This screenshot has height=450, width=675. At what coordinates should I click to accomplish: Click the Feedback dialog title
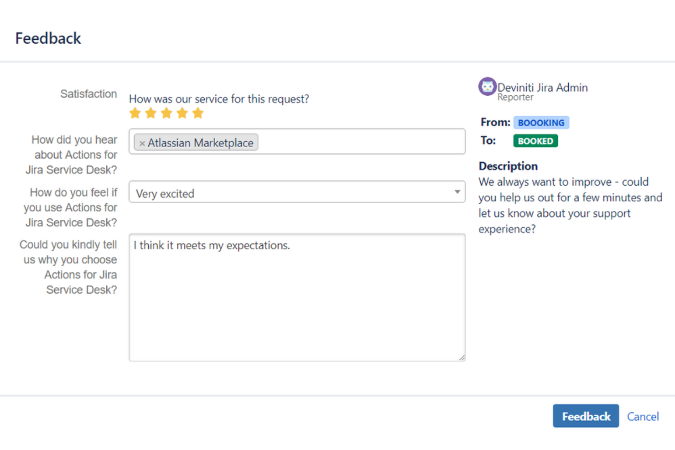coord(48,38)
